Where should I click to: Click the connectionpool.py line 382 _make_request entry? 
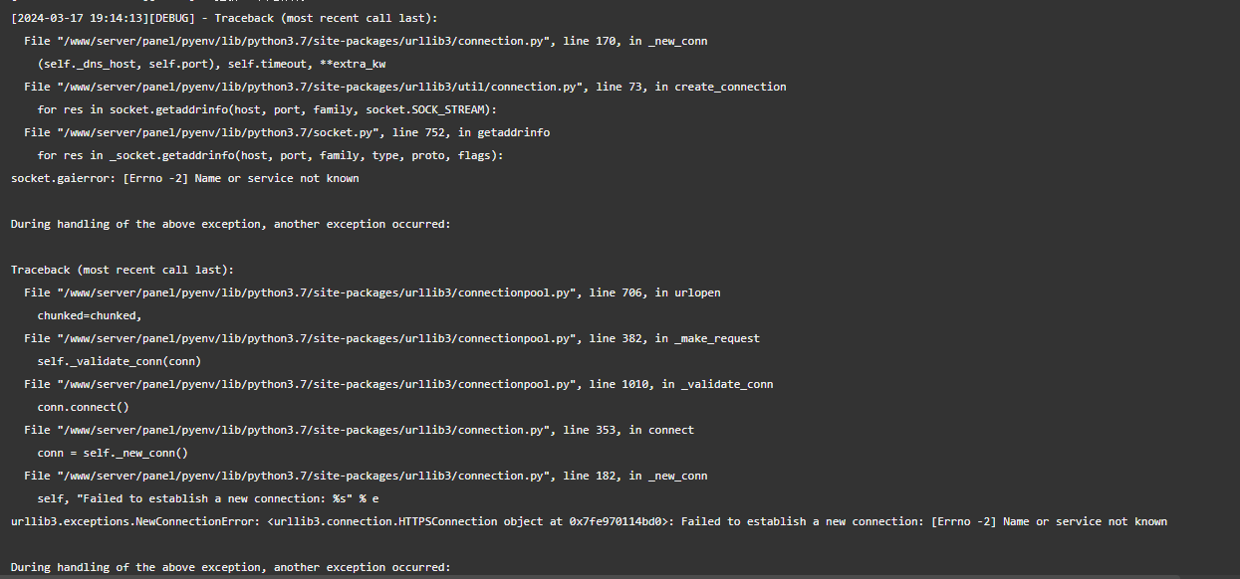click(x=391, y=338)
